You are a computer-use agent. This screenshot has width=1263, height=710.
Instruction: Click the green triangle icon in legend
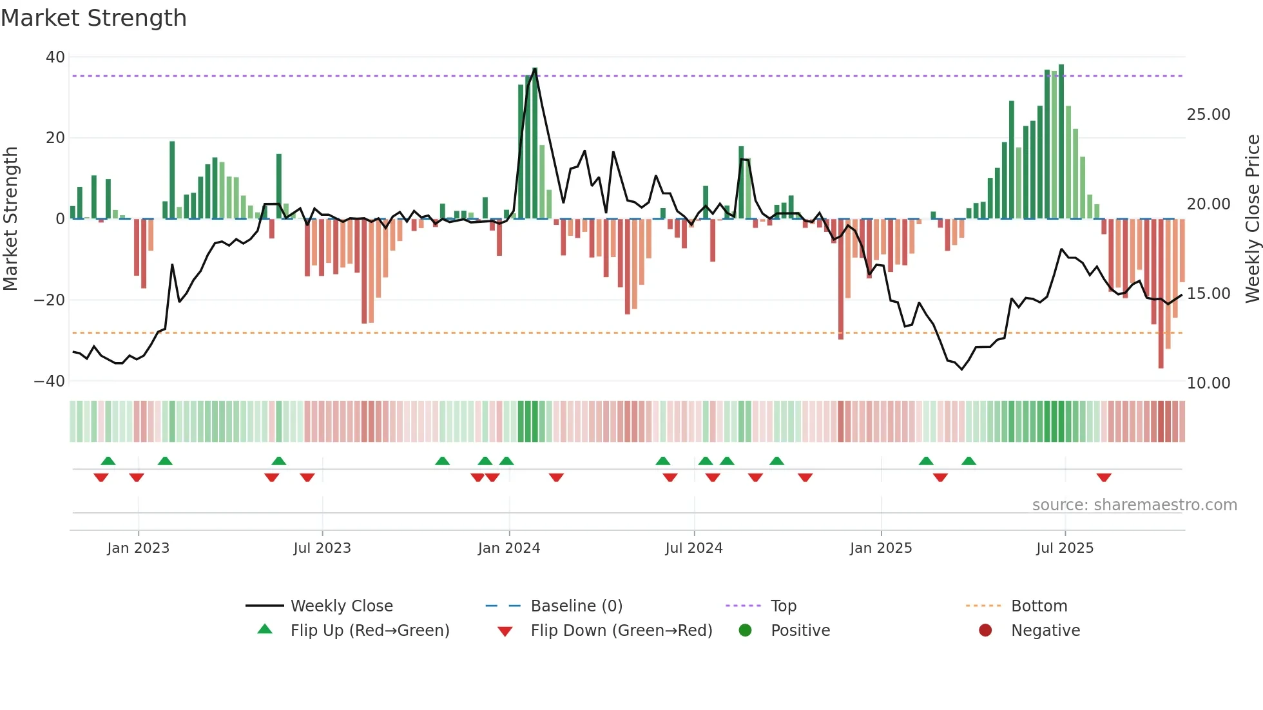tap(265, 629)
